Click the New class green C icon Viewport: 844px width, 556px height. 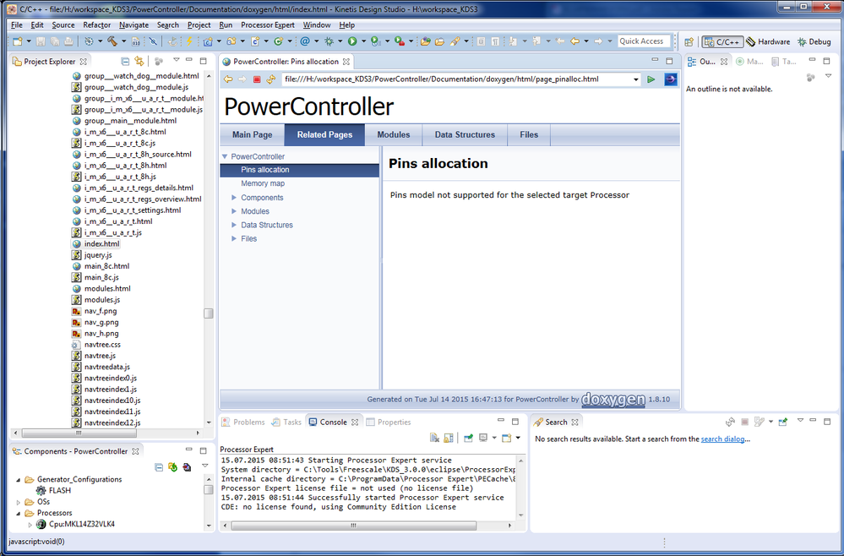click(x=278, y=41)
